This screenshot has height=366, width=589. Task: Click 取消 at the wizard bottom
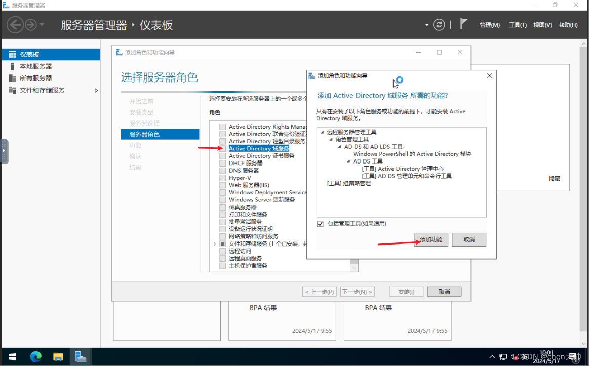coord(444,292)
